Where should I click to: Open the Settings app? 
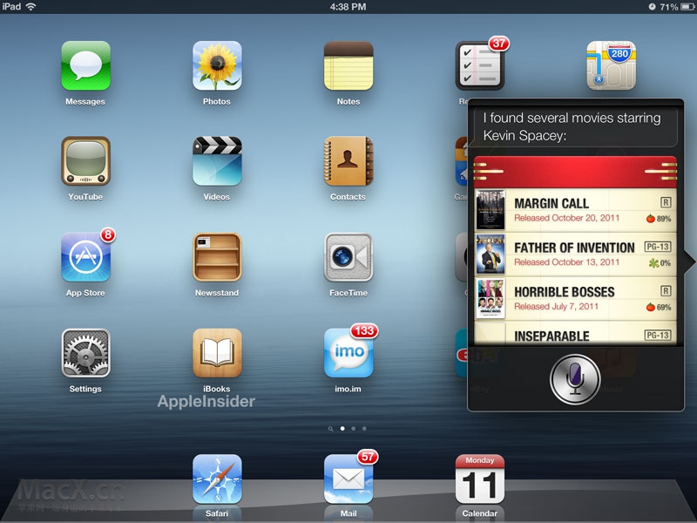pos(85,353)
